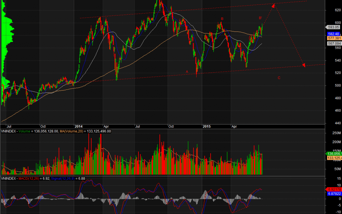Viewport: 342px width, 214px height.
Task: Select the wave label A
Action: [x=187, y=72]
